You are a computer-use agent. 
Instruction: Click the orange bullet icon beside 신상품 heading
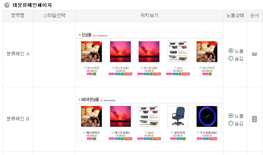(x=80, y=35)
